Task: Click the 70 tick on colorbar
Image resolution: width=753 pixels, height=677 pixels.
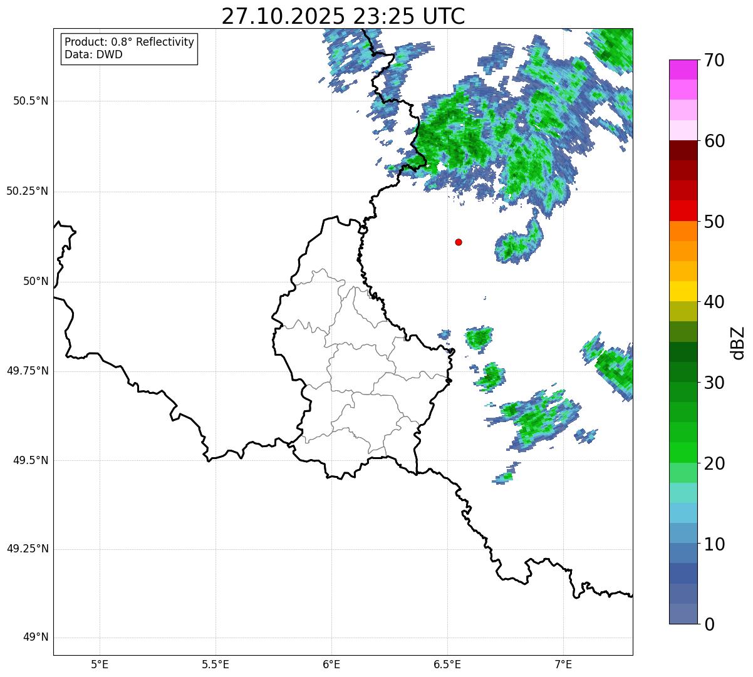Action: pyautogui.click(x=714, y=60)
